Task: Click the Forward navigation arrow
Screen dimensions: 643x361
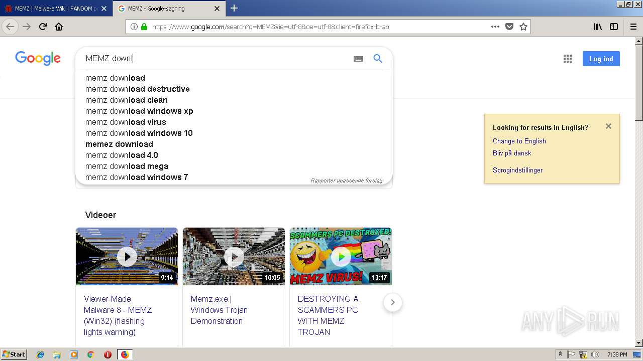Action: coord(27,27)
